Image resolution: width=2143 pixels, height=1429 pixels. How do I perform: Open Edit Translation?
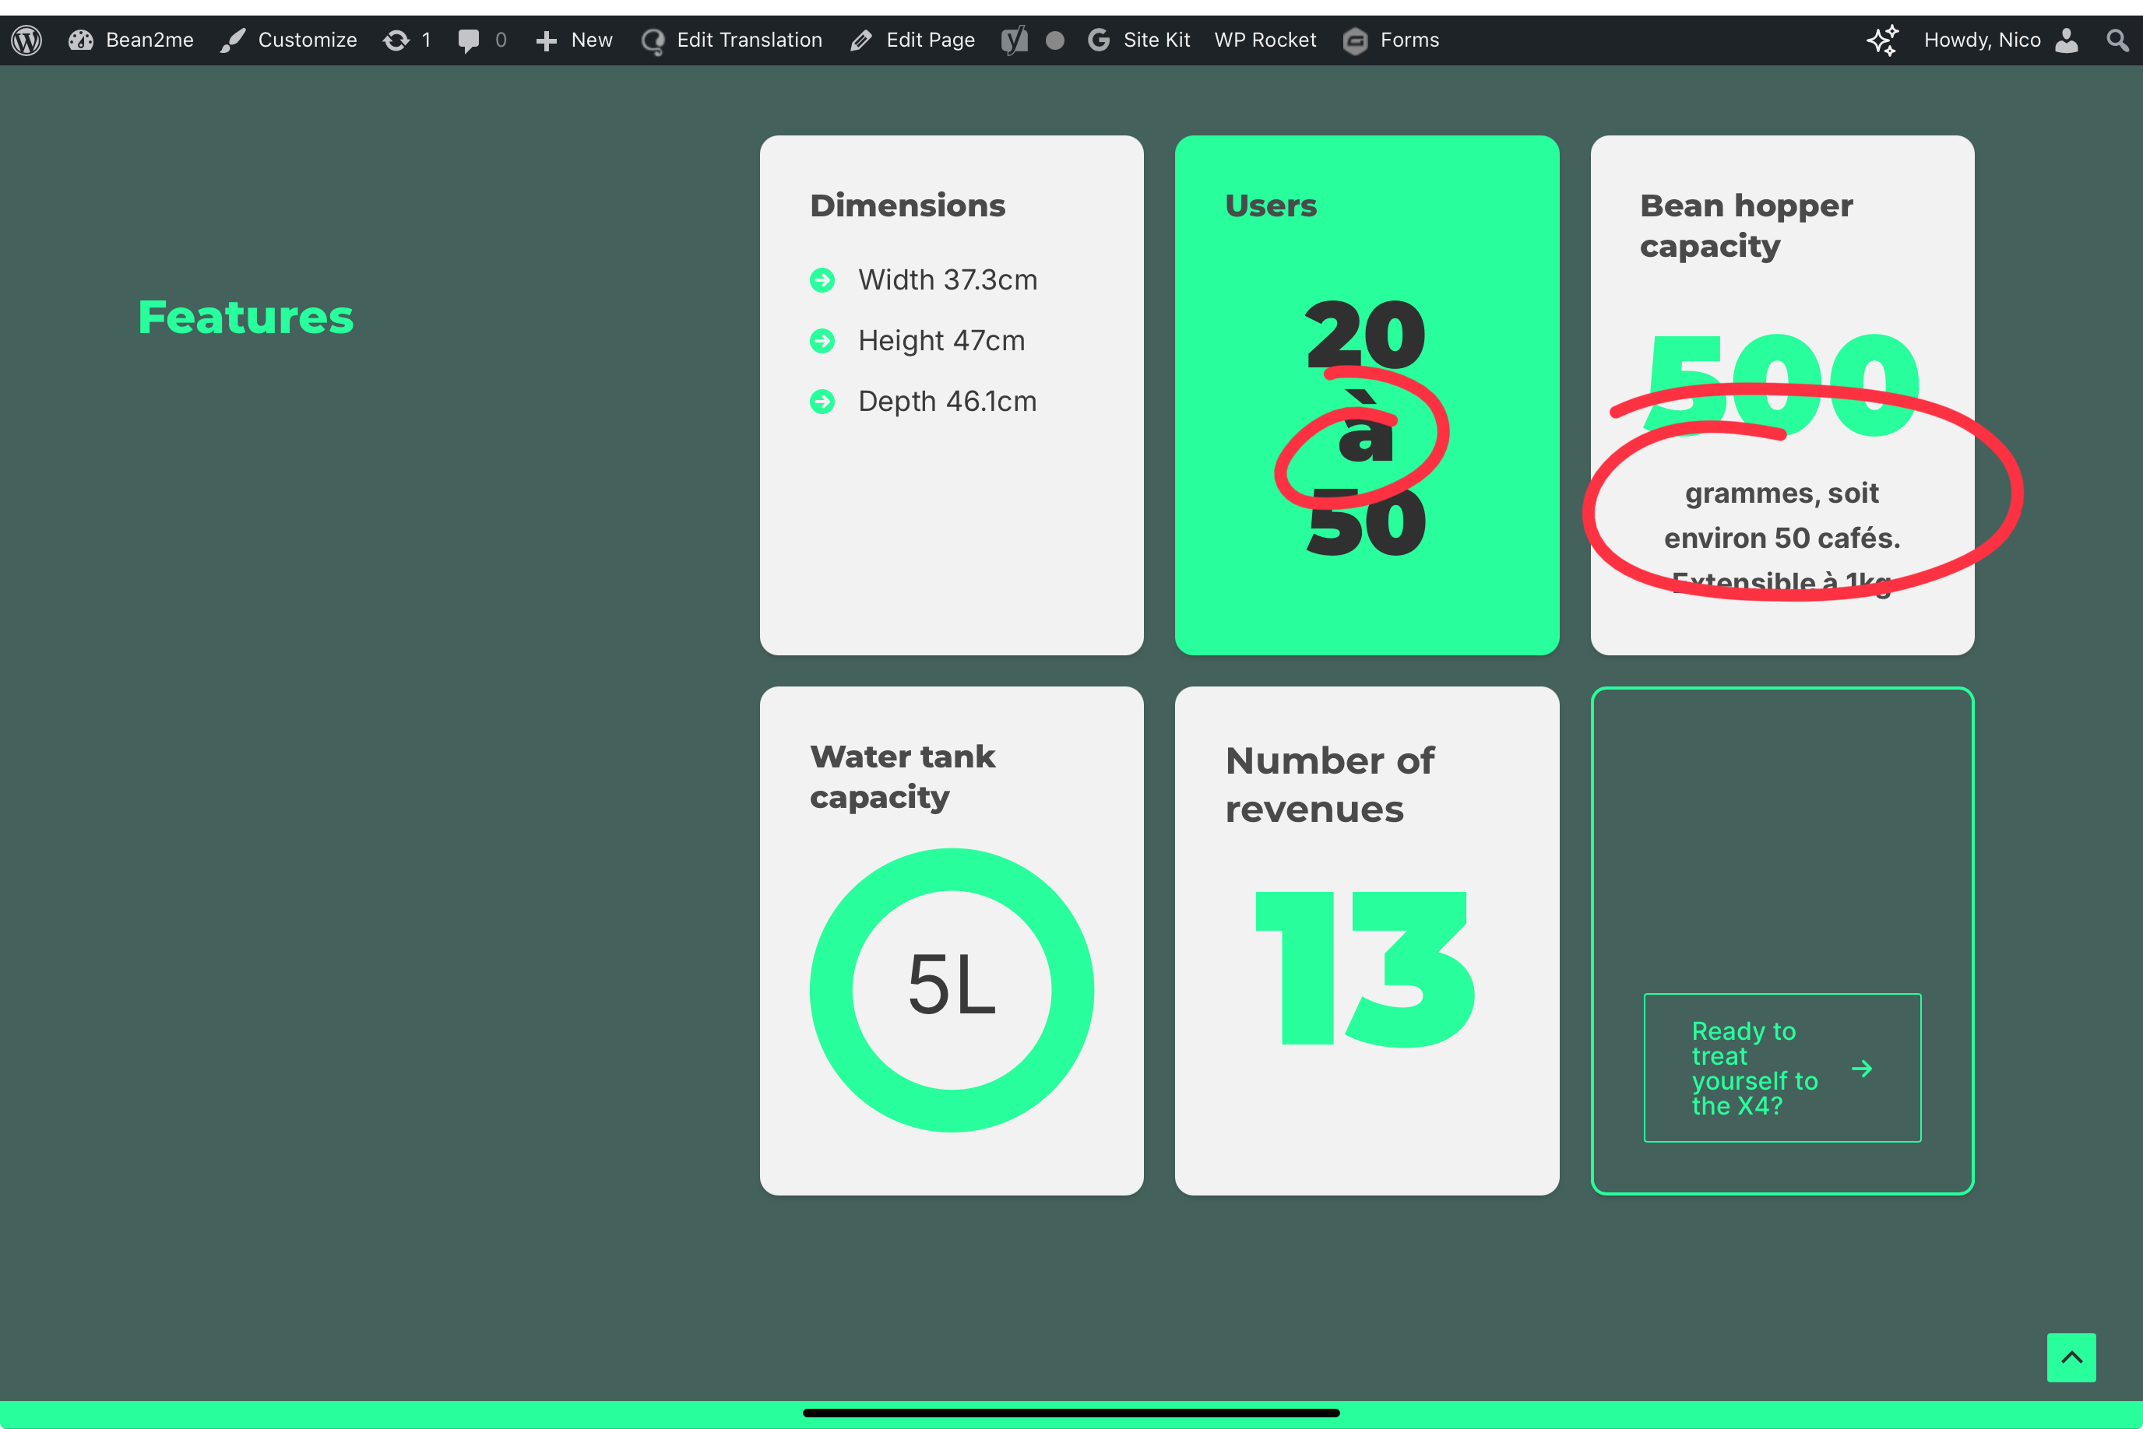pyautogui.click(x=749, y=40)
